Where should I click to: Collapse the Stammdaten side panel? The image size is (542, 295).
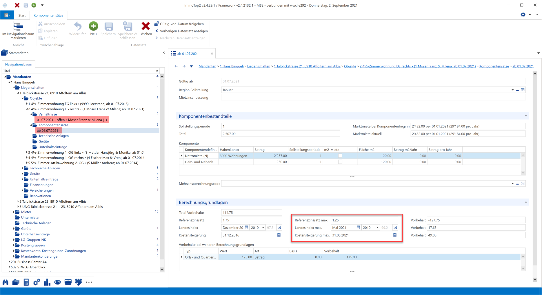(x=164, y=53)
